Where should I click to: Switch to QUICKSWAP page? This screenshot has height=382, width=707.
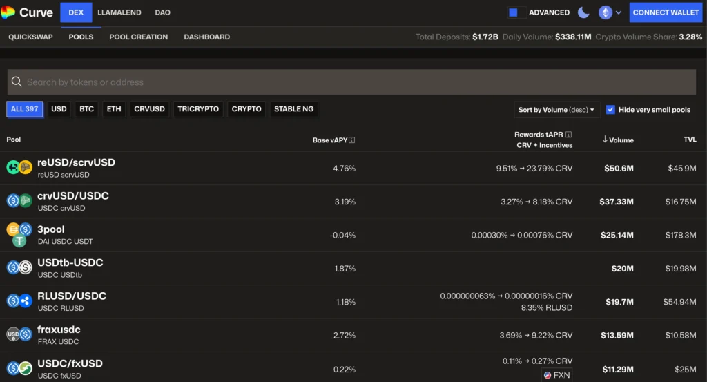coord(30,37)
